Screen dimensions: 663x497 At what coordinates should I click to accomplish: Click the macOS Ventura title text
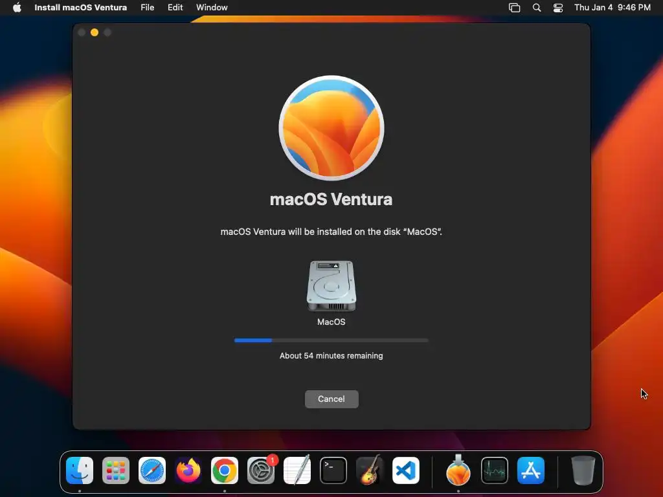(x=331, y=199)
